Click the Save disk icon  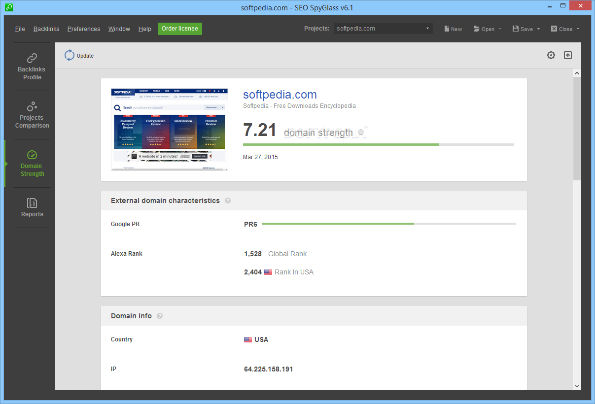click(515, 29)
